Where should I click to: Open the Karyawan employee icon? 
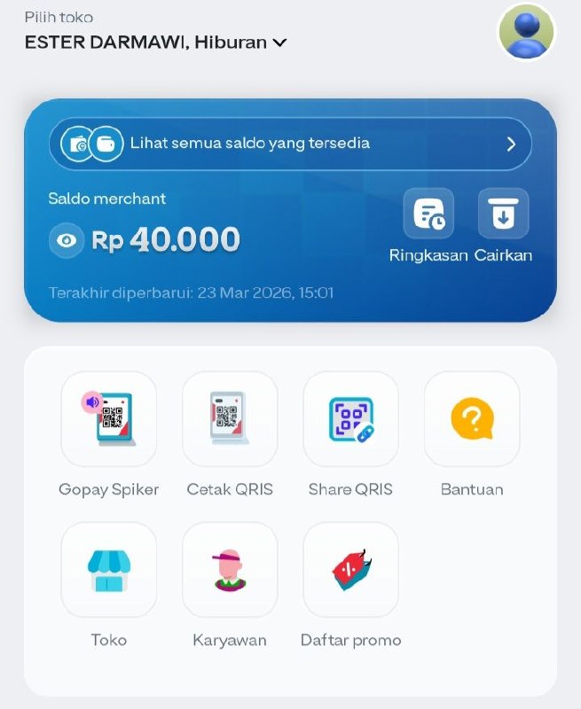230,570
